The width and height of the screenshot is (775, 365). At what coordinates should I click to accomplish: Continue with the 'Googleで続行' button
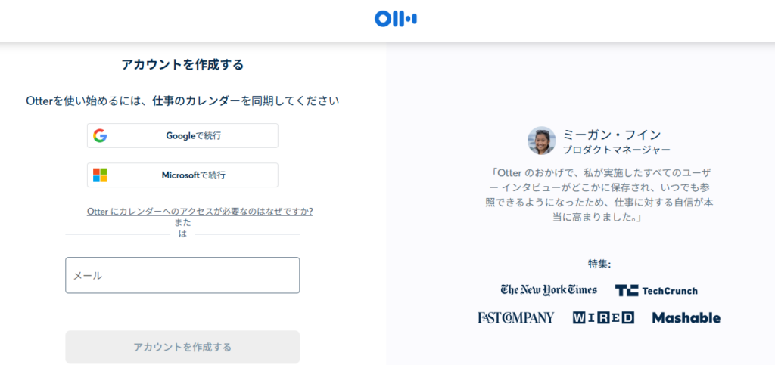pyautogui.click(x=182, y=136)
